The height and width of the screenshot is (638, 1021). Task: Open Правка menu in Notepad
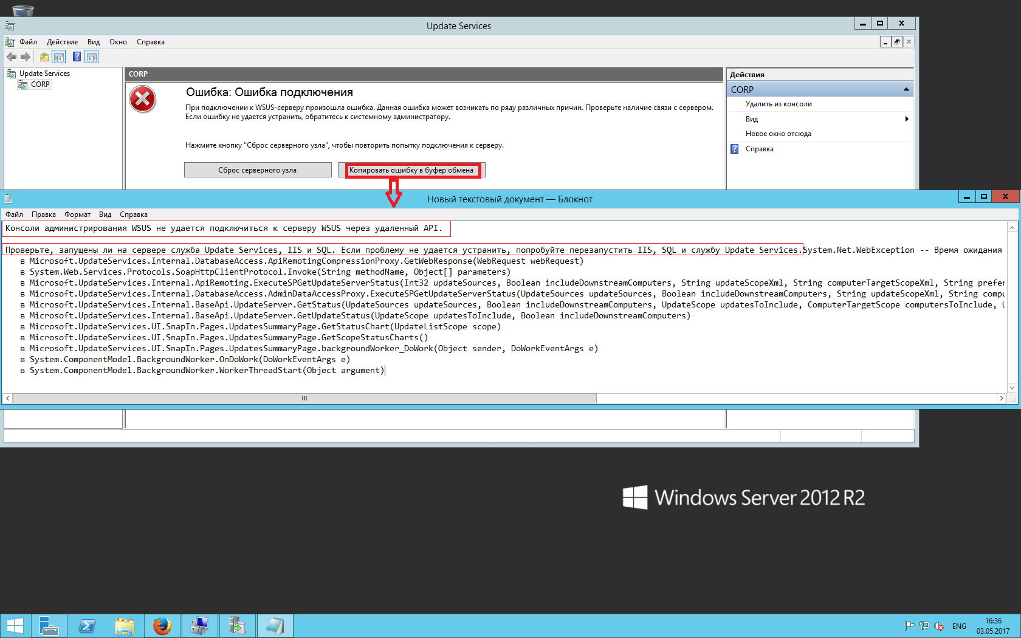pos(44,214)
